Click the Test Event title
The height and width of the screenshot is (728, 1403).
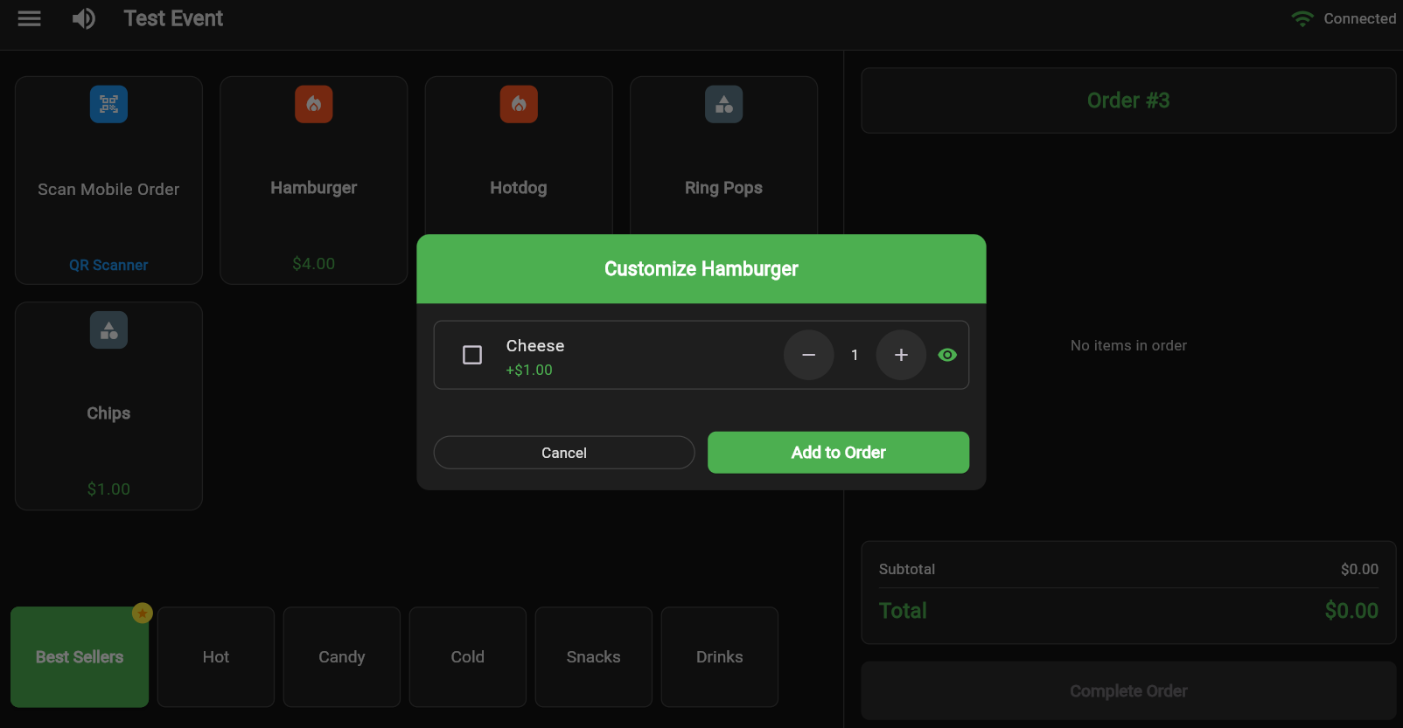coord(173,18)
